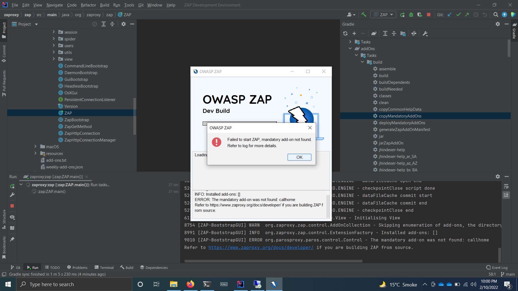Stop the running ZAP process
The image size is (518, 291).
pyautogui.click(x=428, y=15)
